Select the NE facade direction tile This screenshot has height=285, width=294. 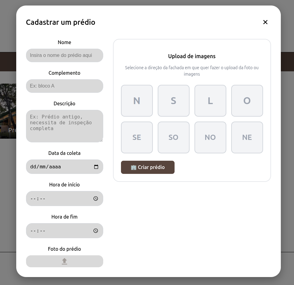pyautogui.click(x=247, y=137)
